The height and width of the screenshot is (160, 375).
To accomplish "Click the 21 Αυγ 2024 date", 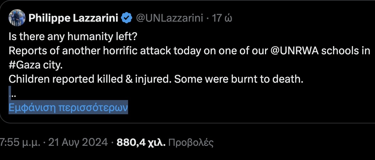I will point(78,143).
